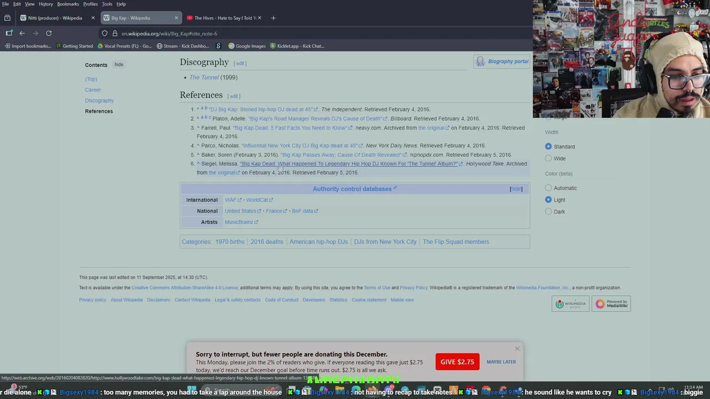710x399 pixels.
Task: Open Google Images bookmark
Action: (247, 46)
